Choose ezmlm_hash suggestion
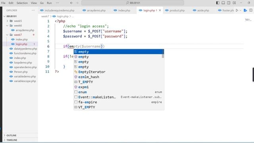The image size is (254, 143). [119, 77]
